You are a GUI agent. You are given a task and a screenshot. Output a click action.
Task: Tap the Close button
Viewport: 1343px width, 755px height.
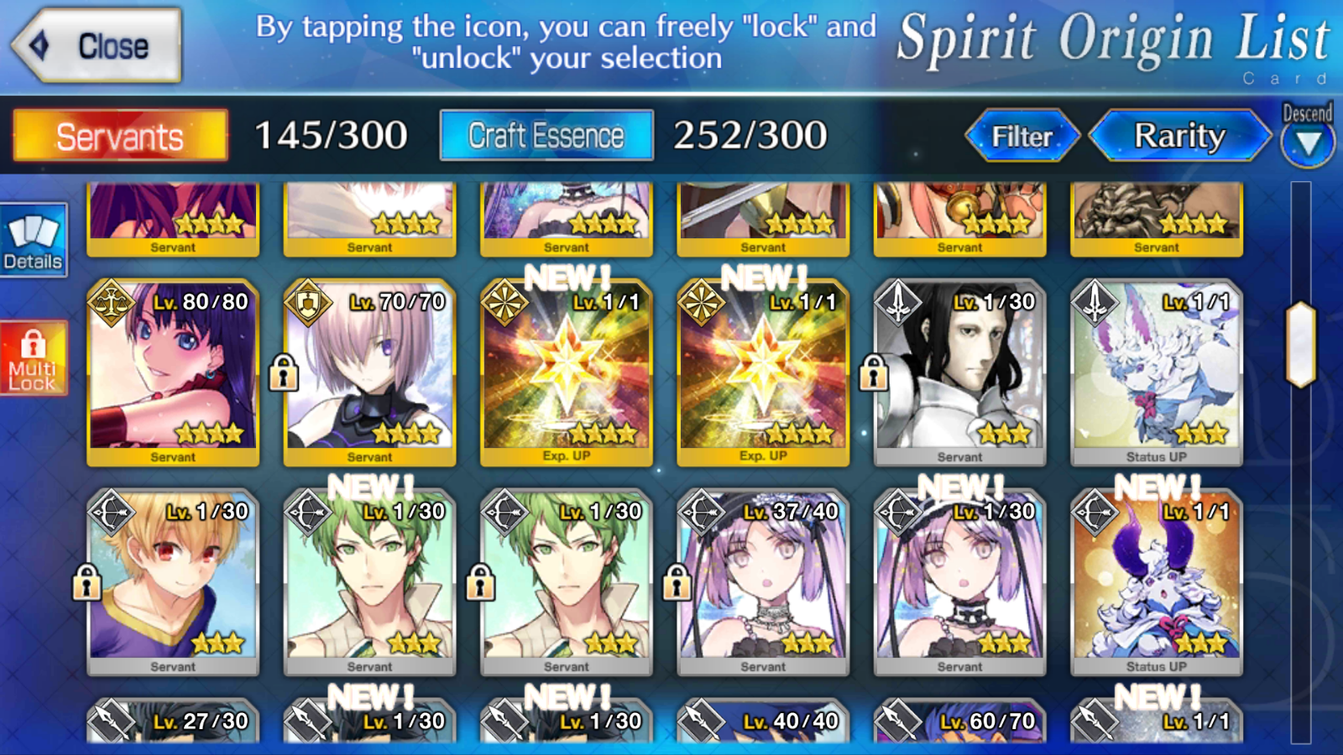click(96, 45)
